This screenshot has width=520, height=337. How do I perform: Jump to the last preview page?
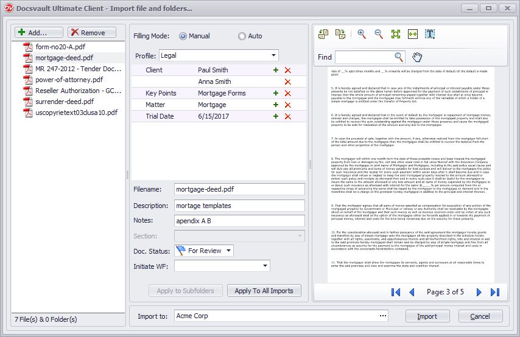495,292
